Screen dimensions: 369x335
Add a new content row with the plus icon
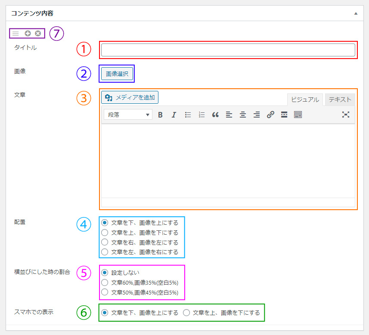pyautogui.click(x=27, y=33)
